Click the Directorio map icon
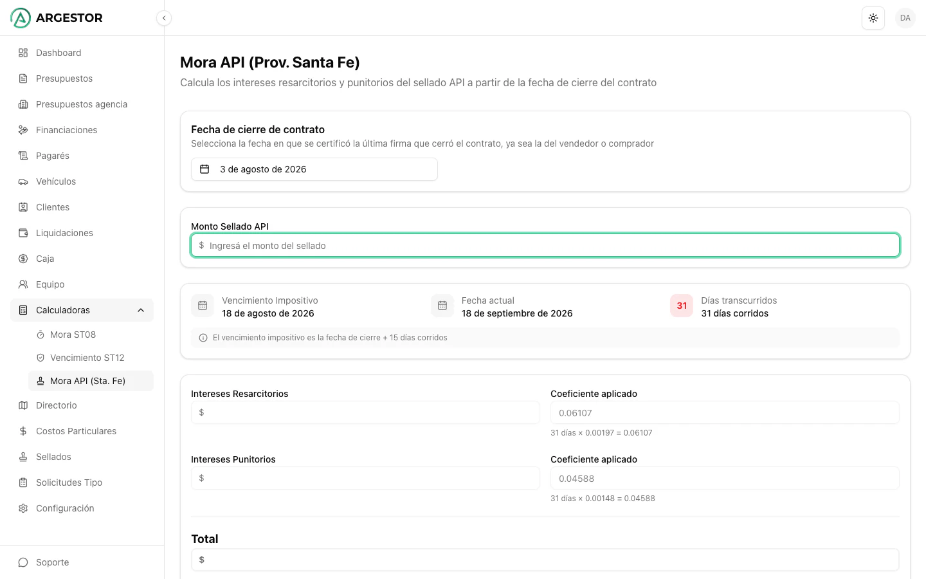 [x=23, y=405]
